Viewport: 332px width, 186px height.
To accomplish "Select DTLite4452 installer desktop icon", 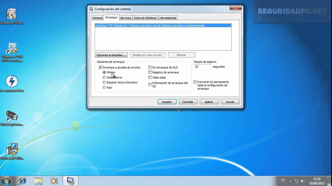I will (x=12, y=151).
